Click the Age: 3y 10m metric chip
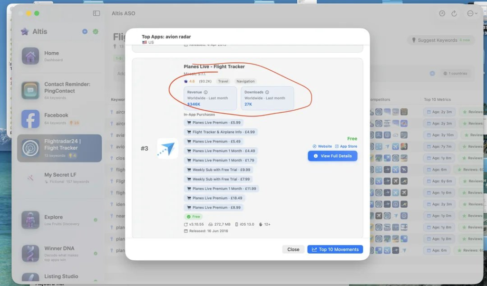The image size is (487, 286). (x=440, y=135)
